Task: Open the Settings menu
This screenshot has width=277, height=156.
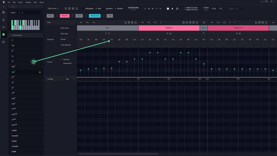Action: 28,2
